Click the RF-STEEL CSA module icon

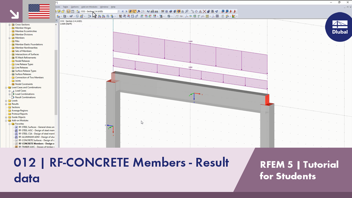pos(16,134)
